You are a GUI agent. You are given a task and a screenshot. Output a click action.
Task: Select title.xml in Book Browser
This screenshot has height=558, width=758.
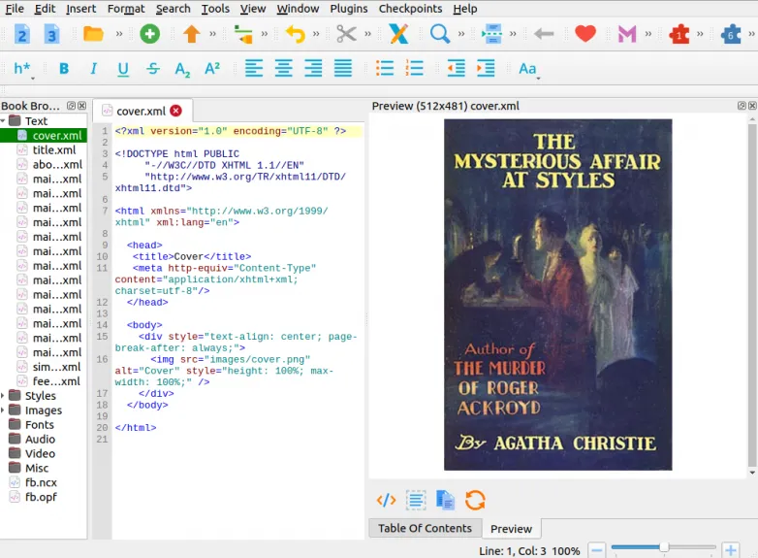pyautogui.click(x=54, y=150)
